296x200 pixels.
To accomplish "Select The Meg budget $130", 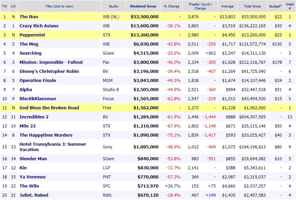I will pyautogui.click(x=277, y=44).
